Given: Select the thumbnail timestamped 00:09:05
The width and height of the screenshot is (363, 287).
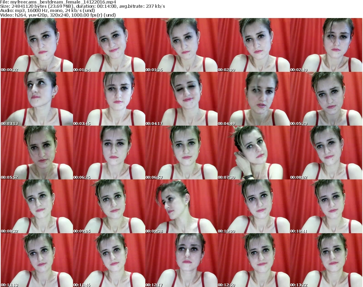Looking at the screenshot, I should tap(109, 207).
